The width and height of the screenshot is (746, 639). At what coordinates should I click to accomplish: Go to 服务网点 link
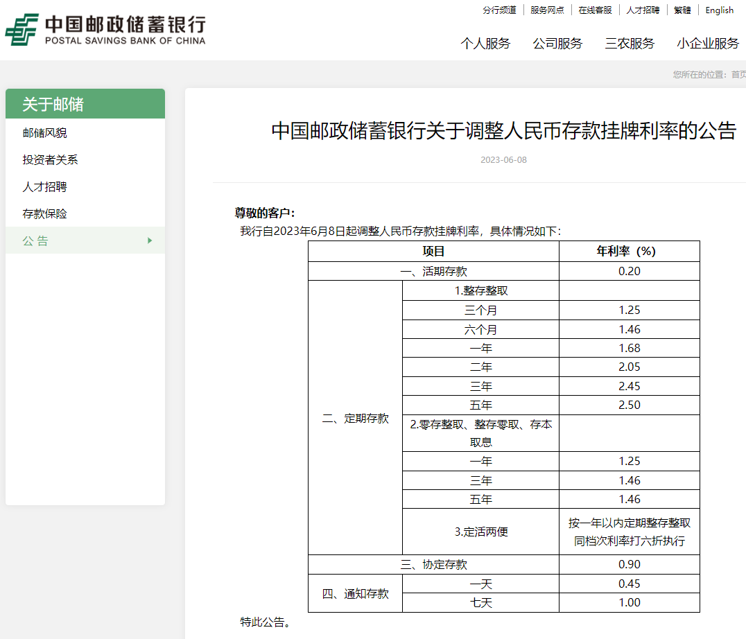(x=547, y=10)
